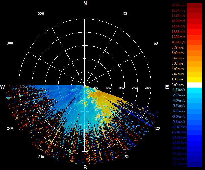Click the -6.67m/s legend label
The height and width of the screenshot is (170, 205).
coord(178,111)
